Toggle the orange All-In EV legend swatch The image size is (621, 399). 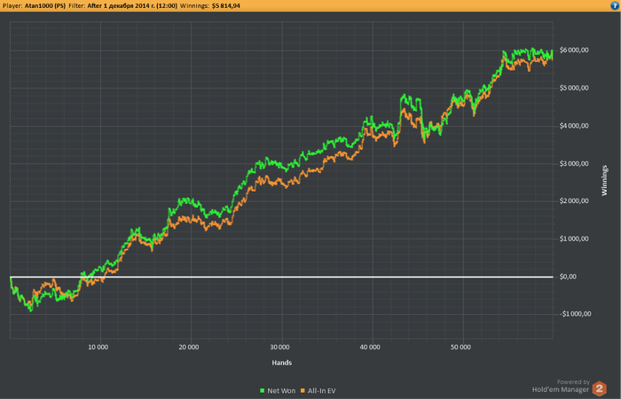[x=303, y=391]
